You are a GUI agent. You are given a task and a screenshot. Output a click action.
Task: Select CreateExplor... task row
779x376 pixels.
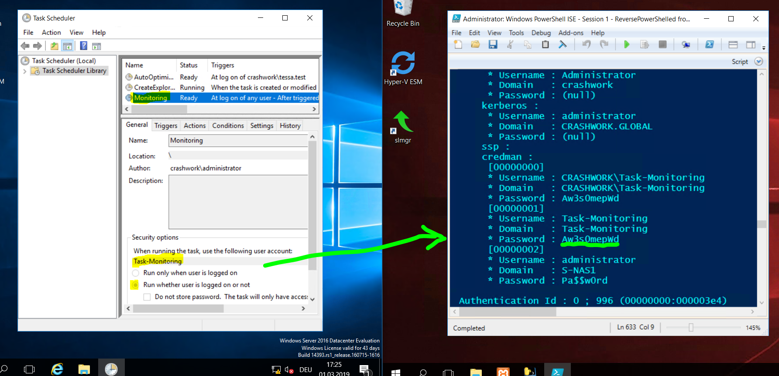[221, 88]
